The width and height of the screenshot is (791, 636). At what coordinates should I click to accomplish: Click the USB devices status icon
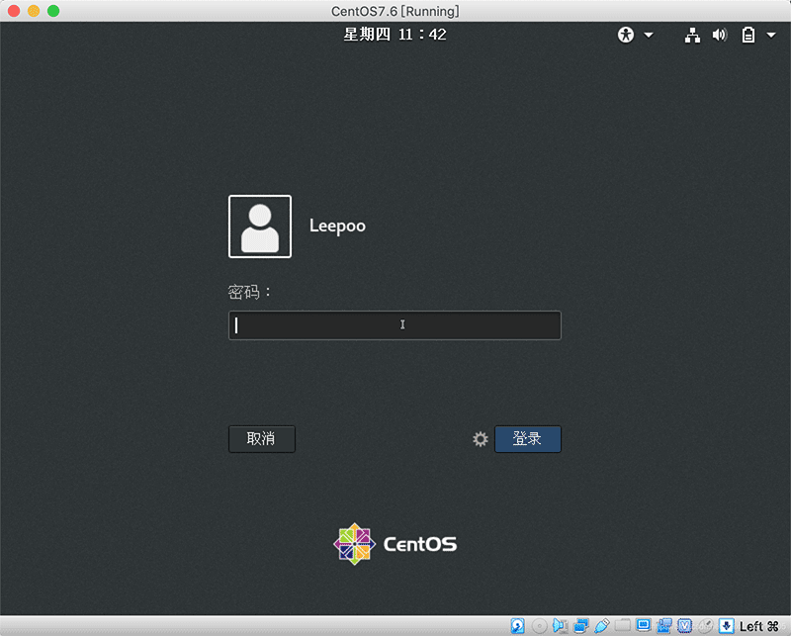(601, 625)
